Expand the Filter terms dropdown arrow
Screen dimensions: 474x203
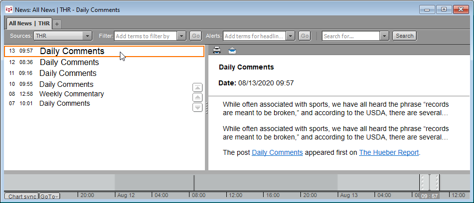pos(181,36)
